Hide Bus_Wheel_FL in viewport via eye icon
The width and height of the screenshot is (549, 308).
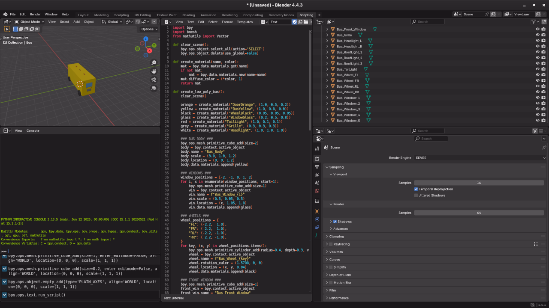pyautogui.click(x=537, y=75)
